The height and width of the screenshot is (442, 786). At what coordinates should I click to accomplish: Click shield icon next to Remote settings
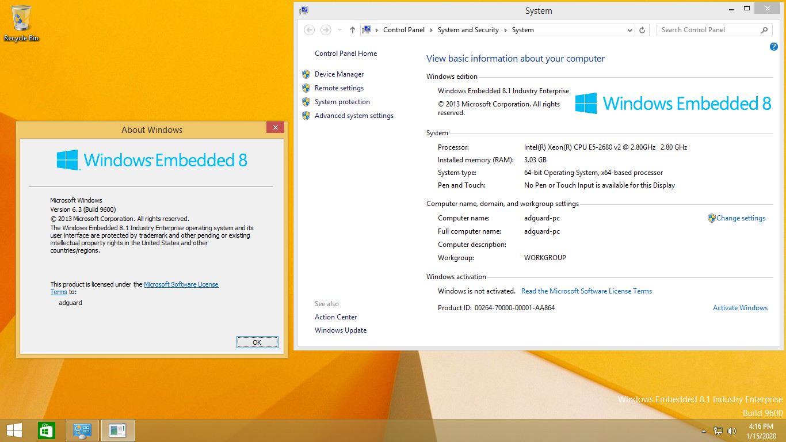click(306, 88)
